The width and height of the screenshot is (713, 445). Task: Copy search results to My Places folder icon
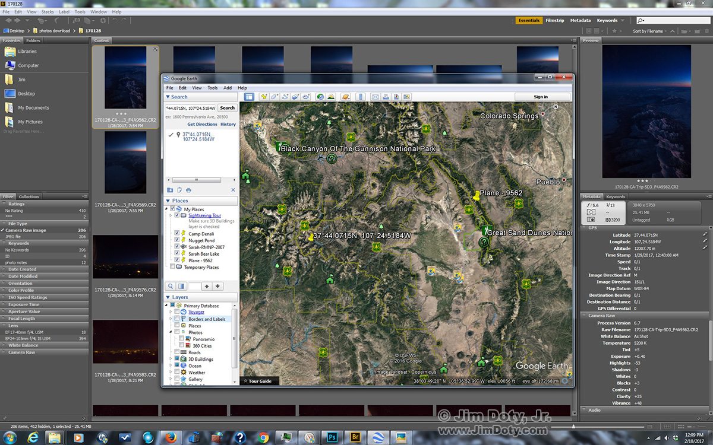click(x=170, y=190)
